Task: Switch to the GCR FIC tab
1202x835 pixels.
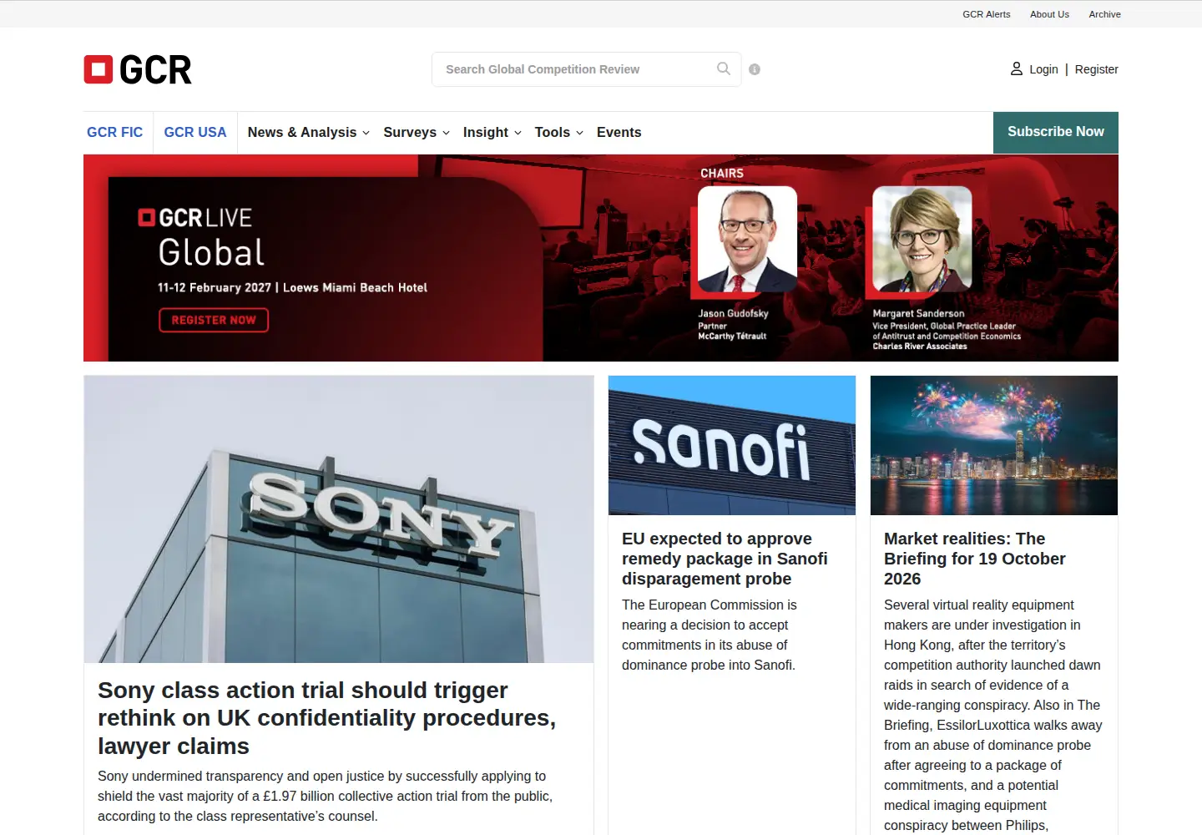Action: point(115,132)
